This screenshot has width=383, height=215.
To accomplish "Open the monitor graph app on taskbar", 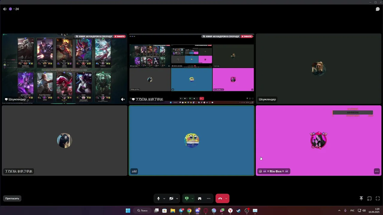I will (255, 211).
